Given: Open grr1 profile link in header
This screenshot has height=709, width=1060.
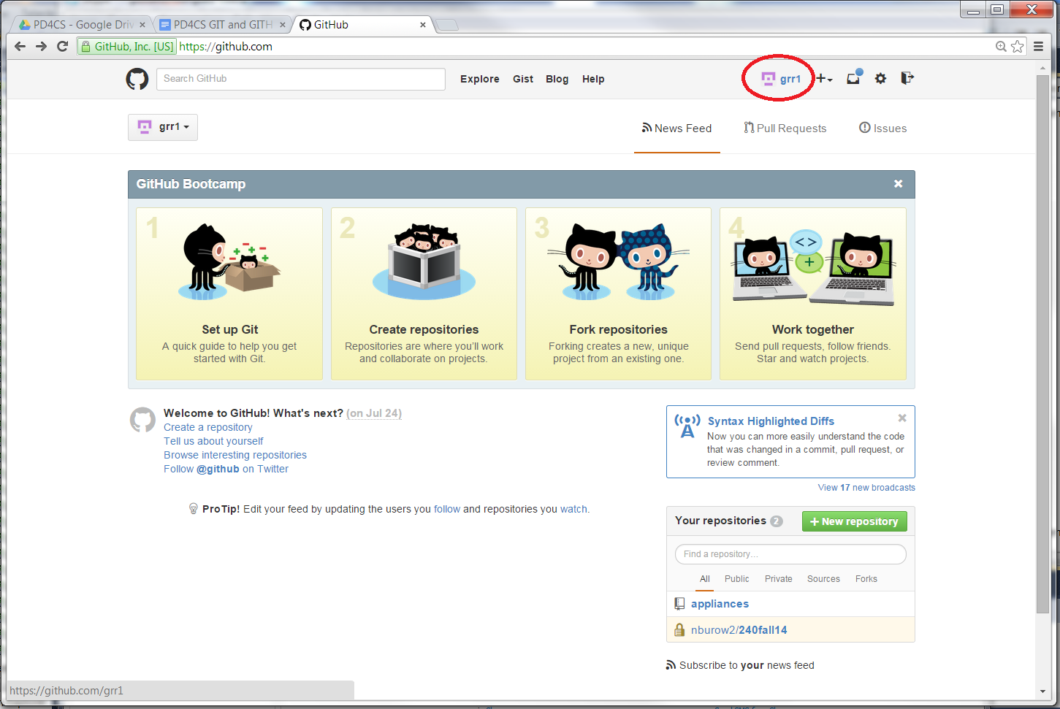Looking at the screenshot, I should tap(781, 79).
